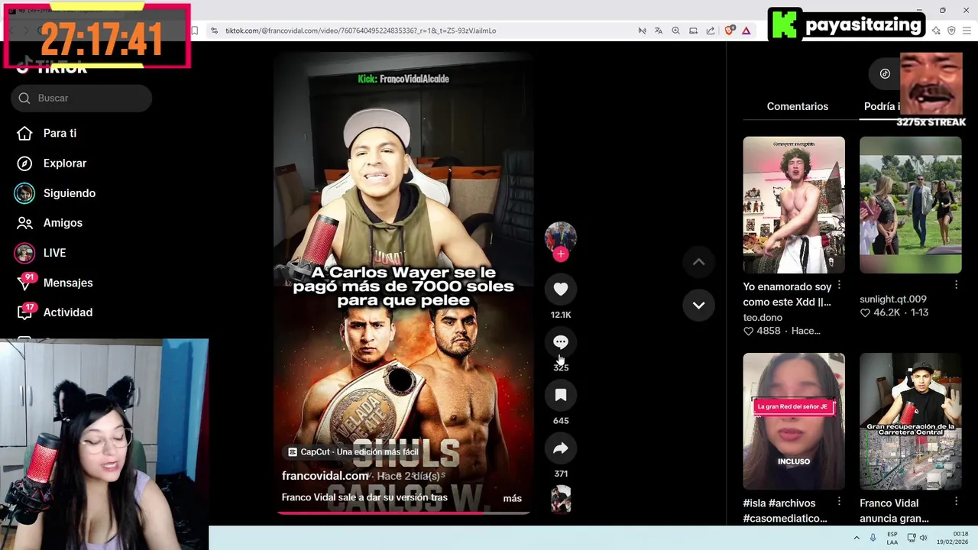Open the Carretera Central video thumbnail
The width and height of the screenshot is (978, 550).
pyautogui.click(x=911, y=421)
